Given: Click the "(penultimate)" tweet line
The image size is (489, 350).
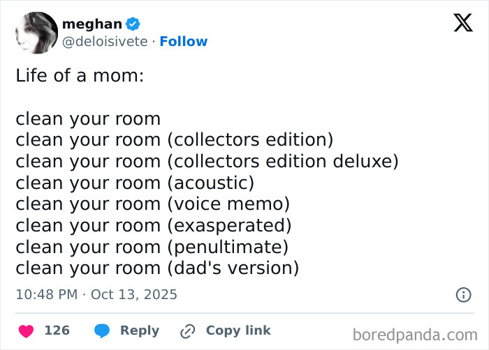Looking at the screenshot, I should pyautogui.click(x=152, y=247).
